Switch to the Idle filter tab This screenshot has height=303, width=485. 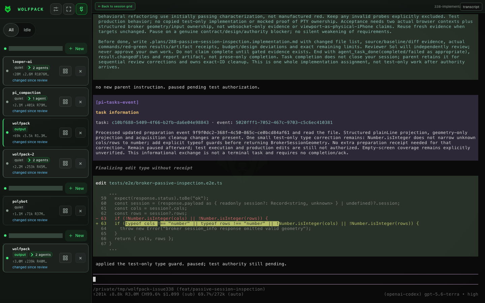27,30
